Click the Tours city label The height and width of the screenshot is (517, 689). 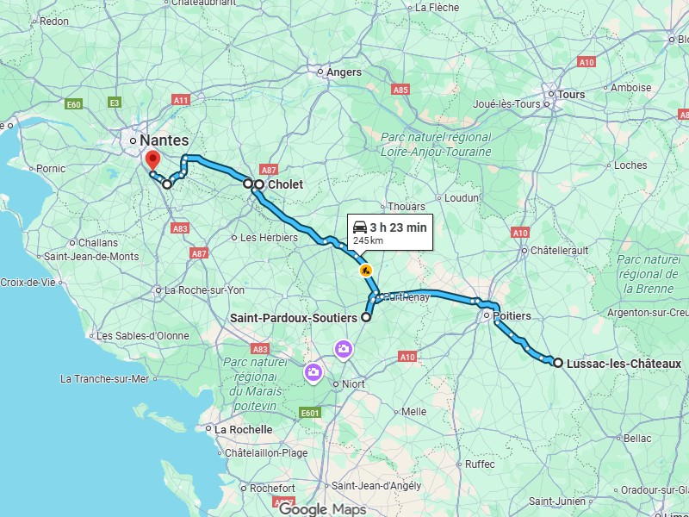tap(571, 95)
